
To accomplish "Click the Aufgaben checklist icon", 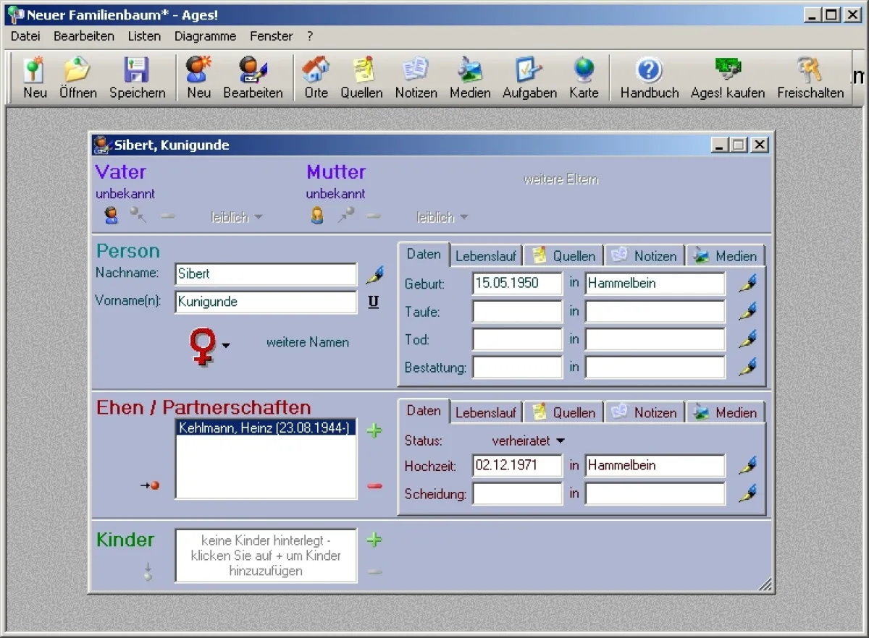I will pos(529,70).
